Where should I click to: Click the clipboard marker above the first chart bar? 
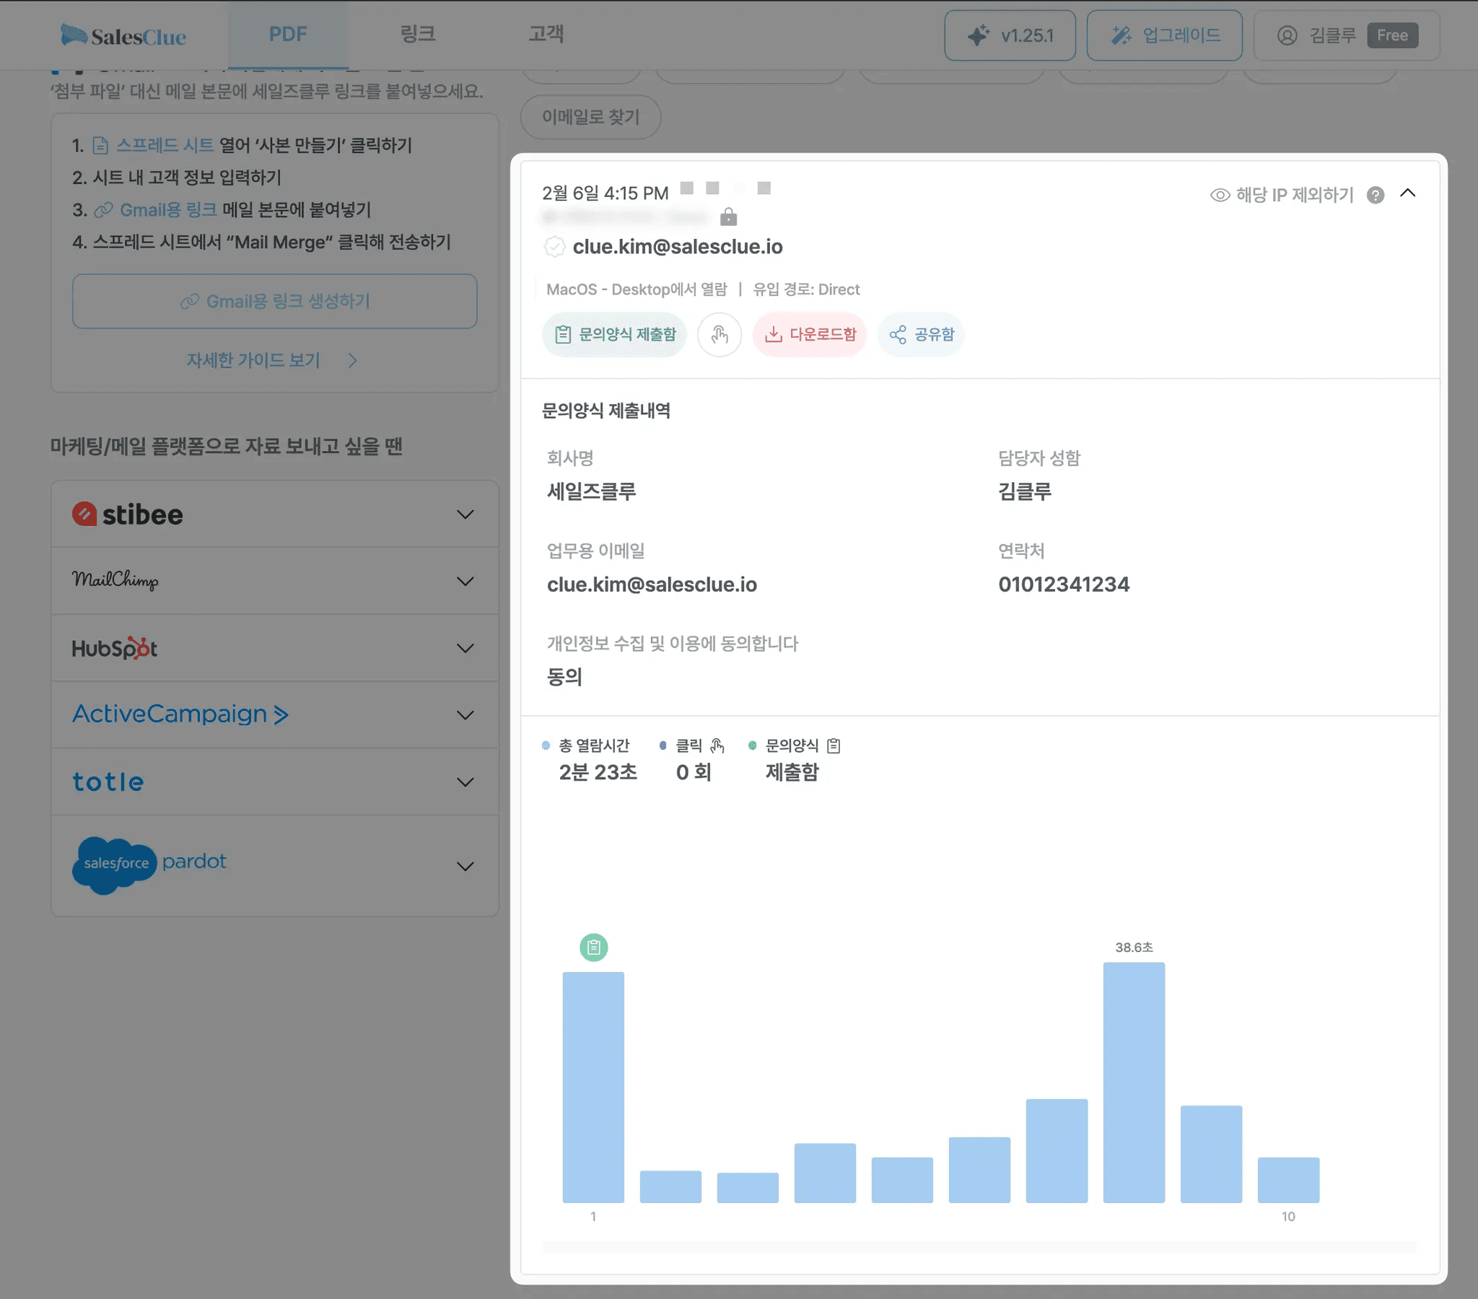pos(593,948)
